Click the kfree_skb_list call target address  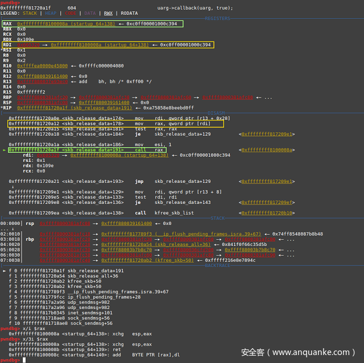pos(267,212)
